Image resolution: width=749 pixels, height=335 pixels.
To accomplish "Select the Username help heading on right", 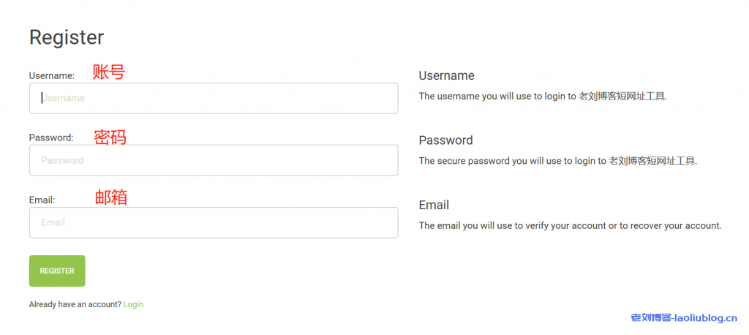I will pyautogui.click(x=446, y=75).
